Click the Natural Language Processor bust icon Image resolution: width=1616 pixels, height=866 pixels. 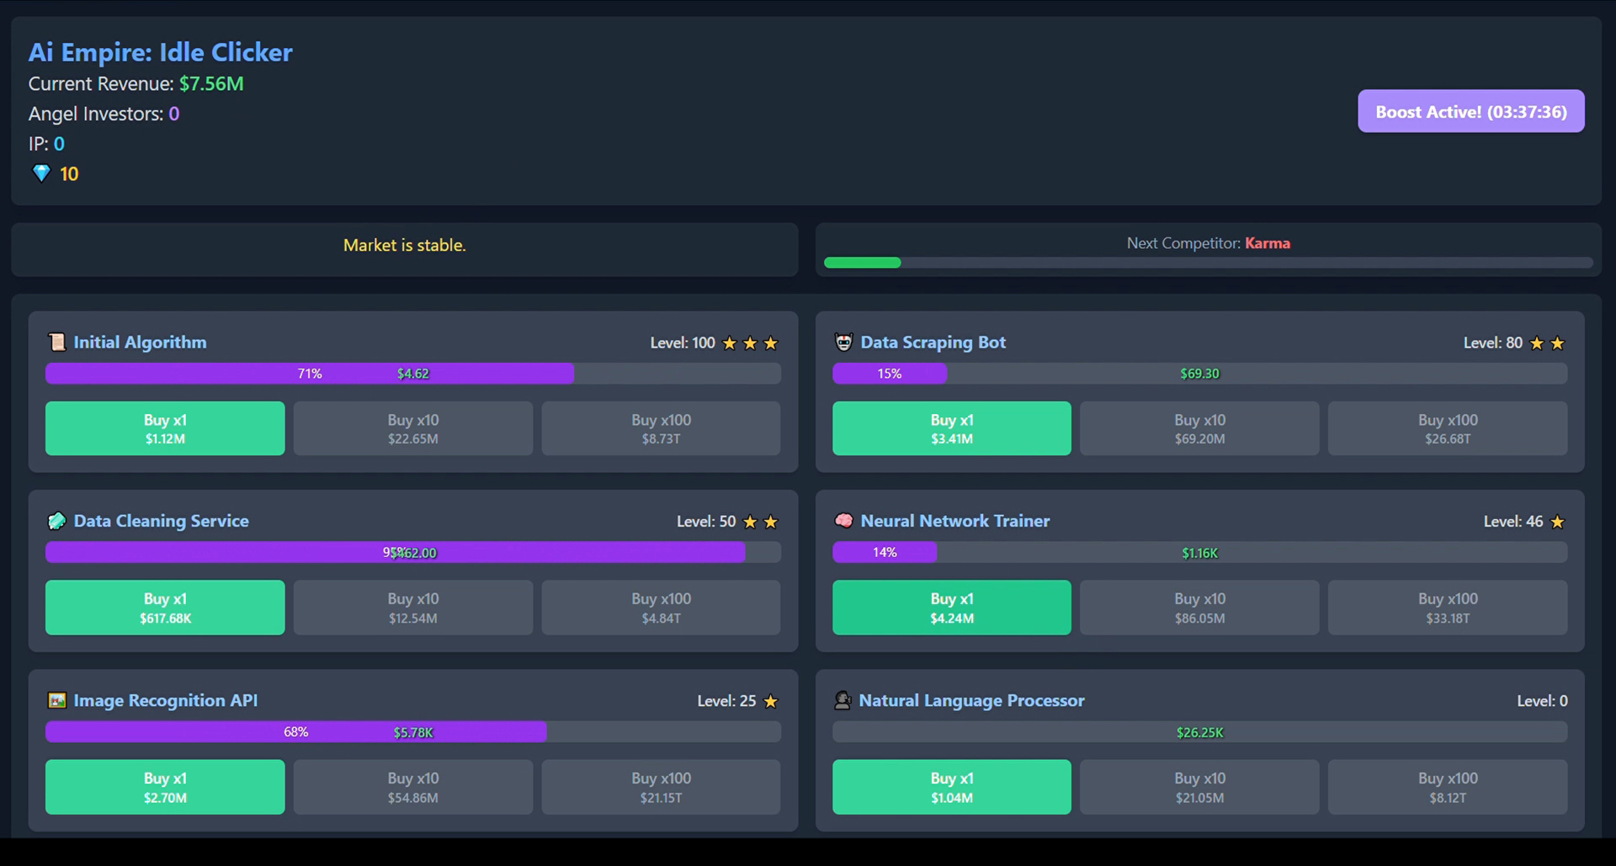(843, 700)
